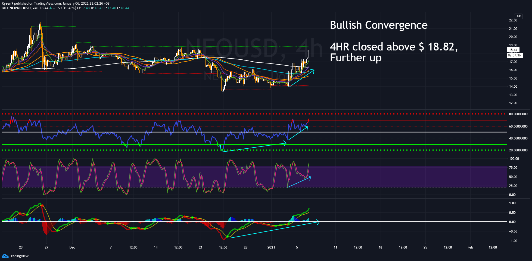Click the RSI 60.00000000 axis label
The height and width of the screenshot is (261, 532).
click(x=518, y=126)
